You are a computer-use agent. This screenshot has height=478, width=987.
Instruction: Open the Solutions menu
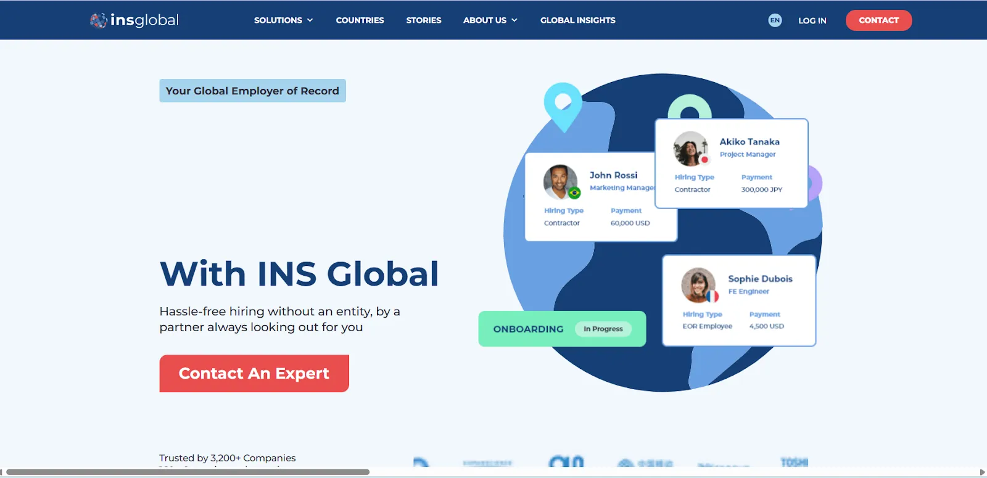(278, 20)
